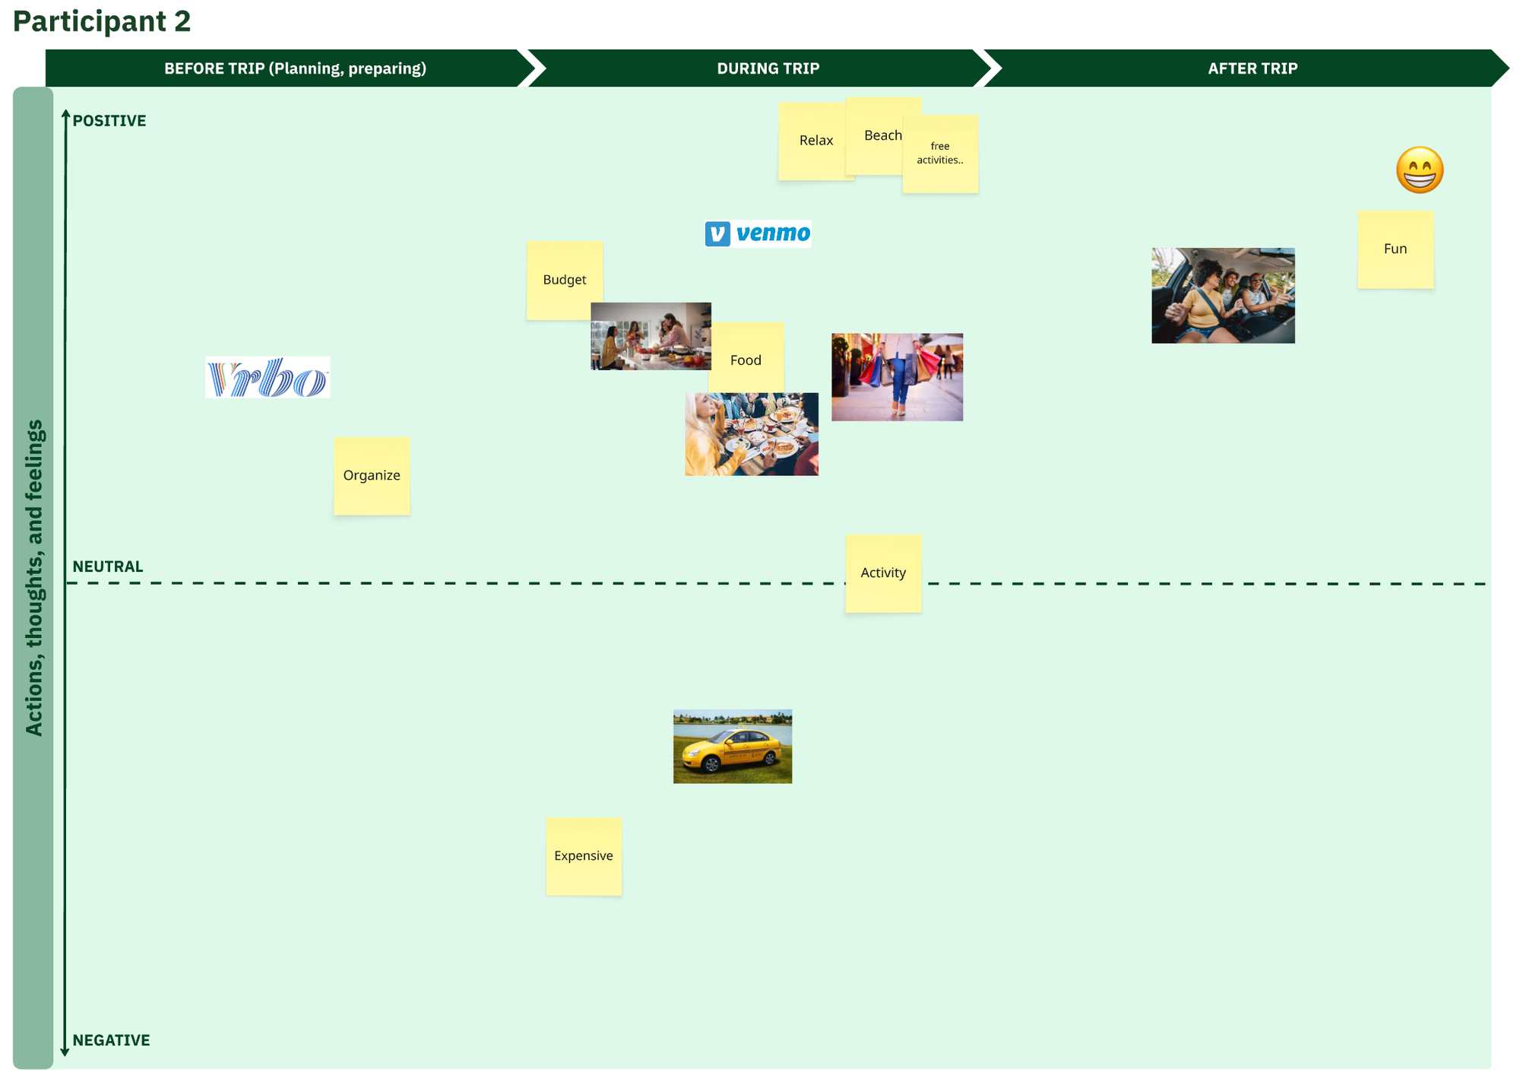Select the Fun sticky note
Viewport: 1520px width, 1085px height.
[x=1395, y=249]
